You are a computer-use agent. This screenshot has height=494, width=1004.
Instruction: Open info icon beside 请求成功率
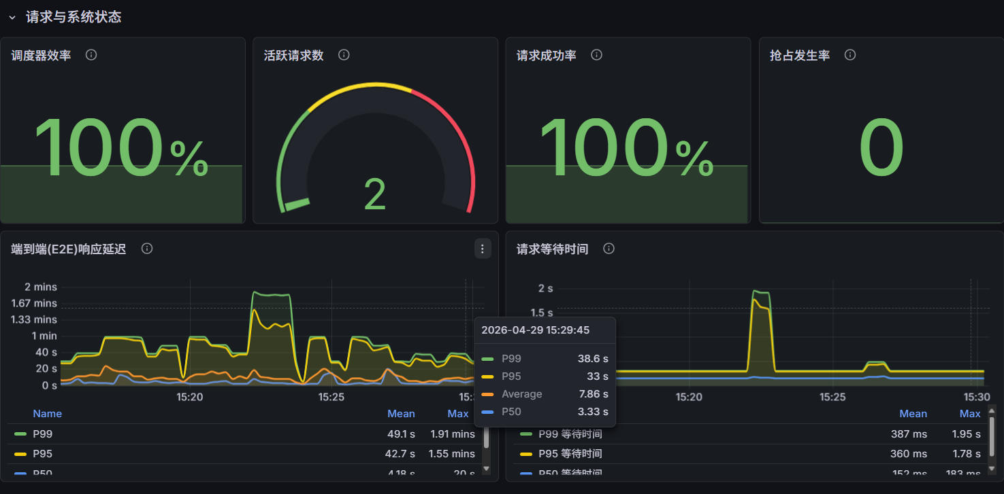[596, 55]
